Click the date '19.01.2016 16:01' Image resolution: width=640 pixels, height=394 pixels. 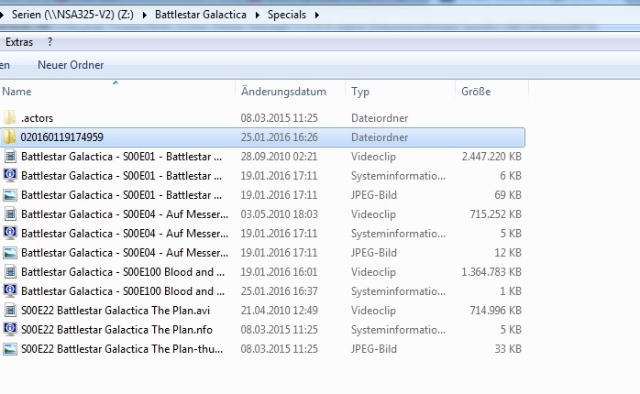[x=279, y=271]
